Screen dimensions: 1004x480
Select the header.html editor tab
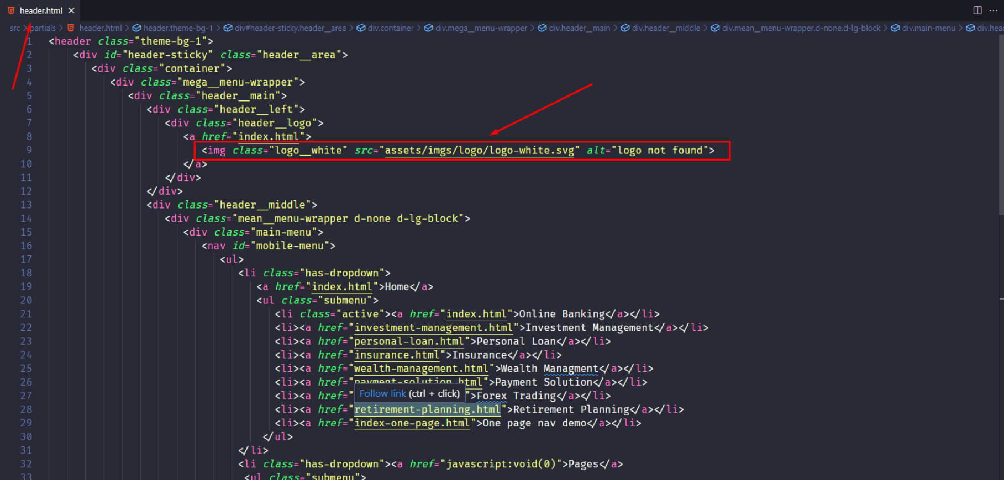click(40, 10)
